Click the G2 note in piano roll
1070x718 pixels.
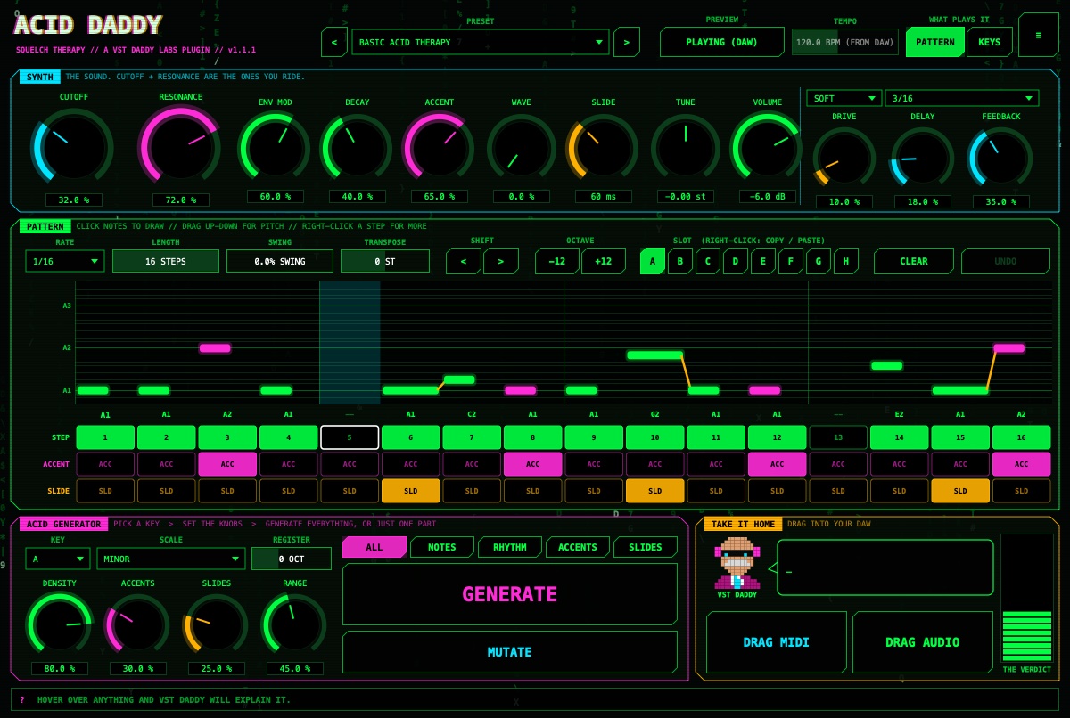654,355
